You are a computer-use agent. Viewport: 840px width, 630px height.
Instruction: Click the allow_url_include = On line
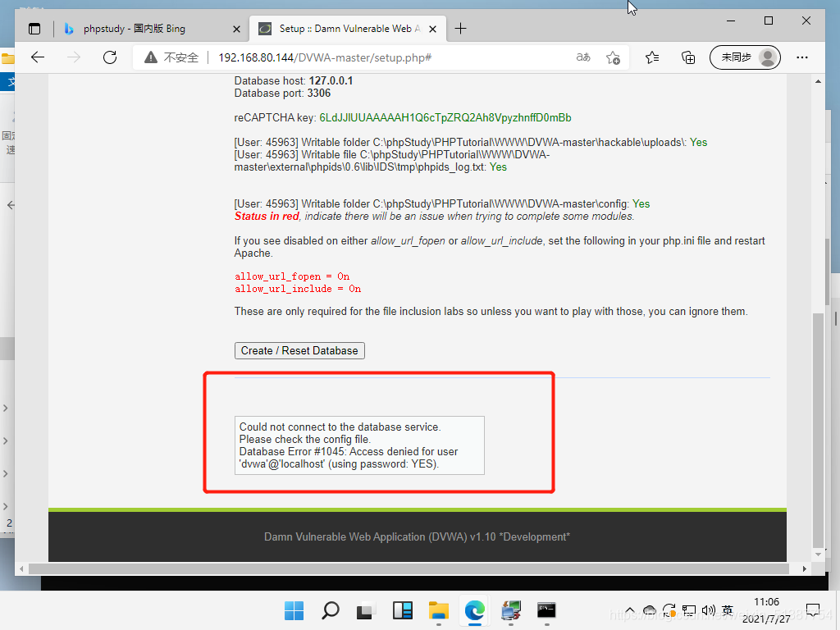pos(298,289)
